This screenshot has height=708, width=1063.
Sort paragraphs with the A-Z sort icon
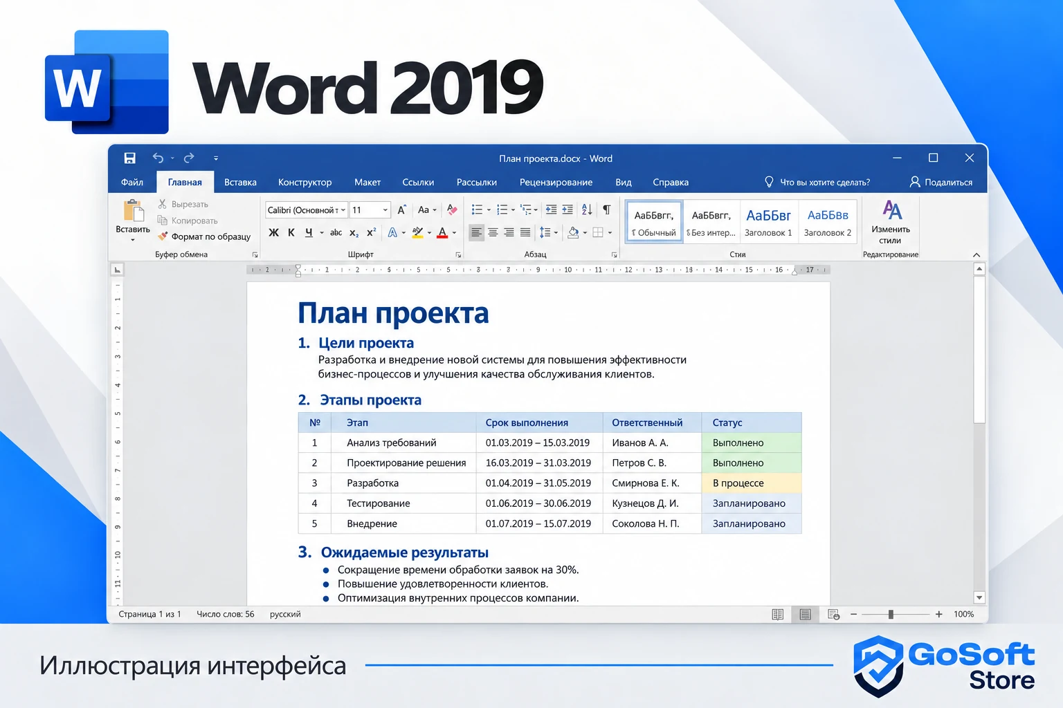(587, 209)
